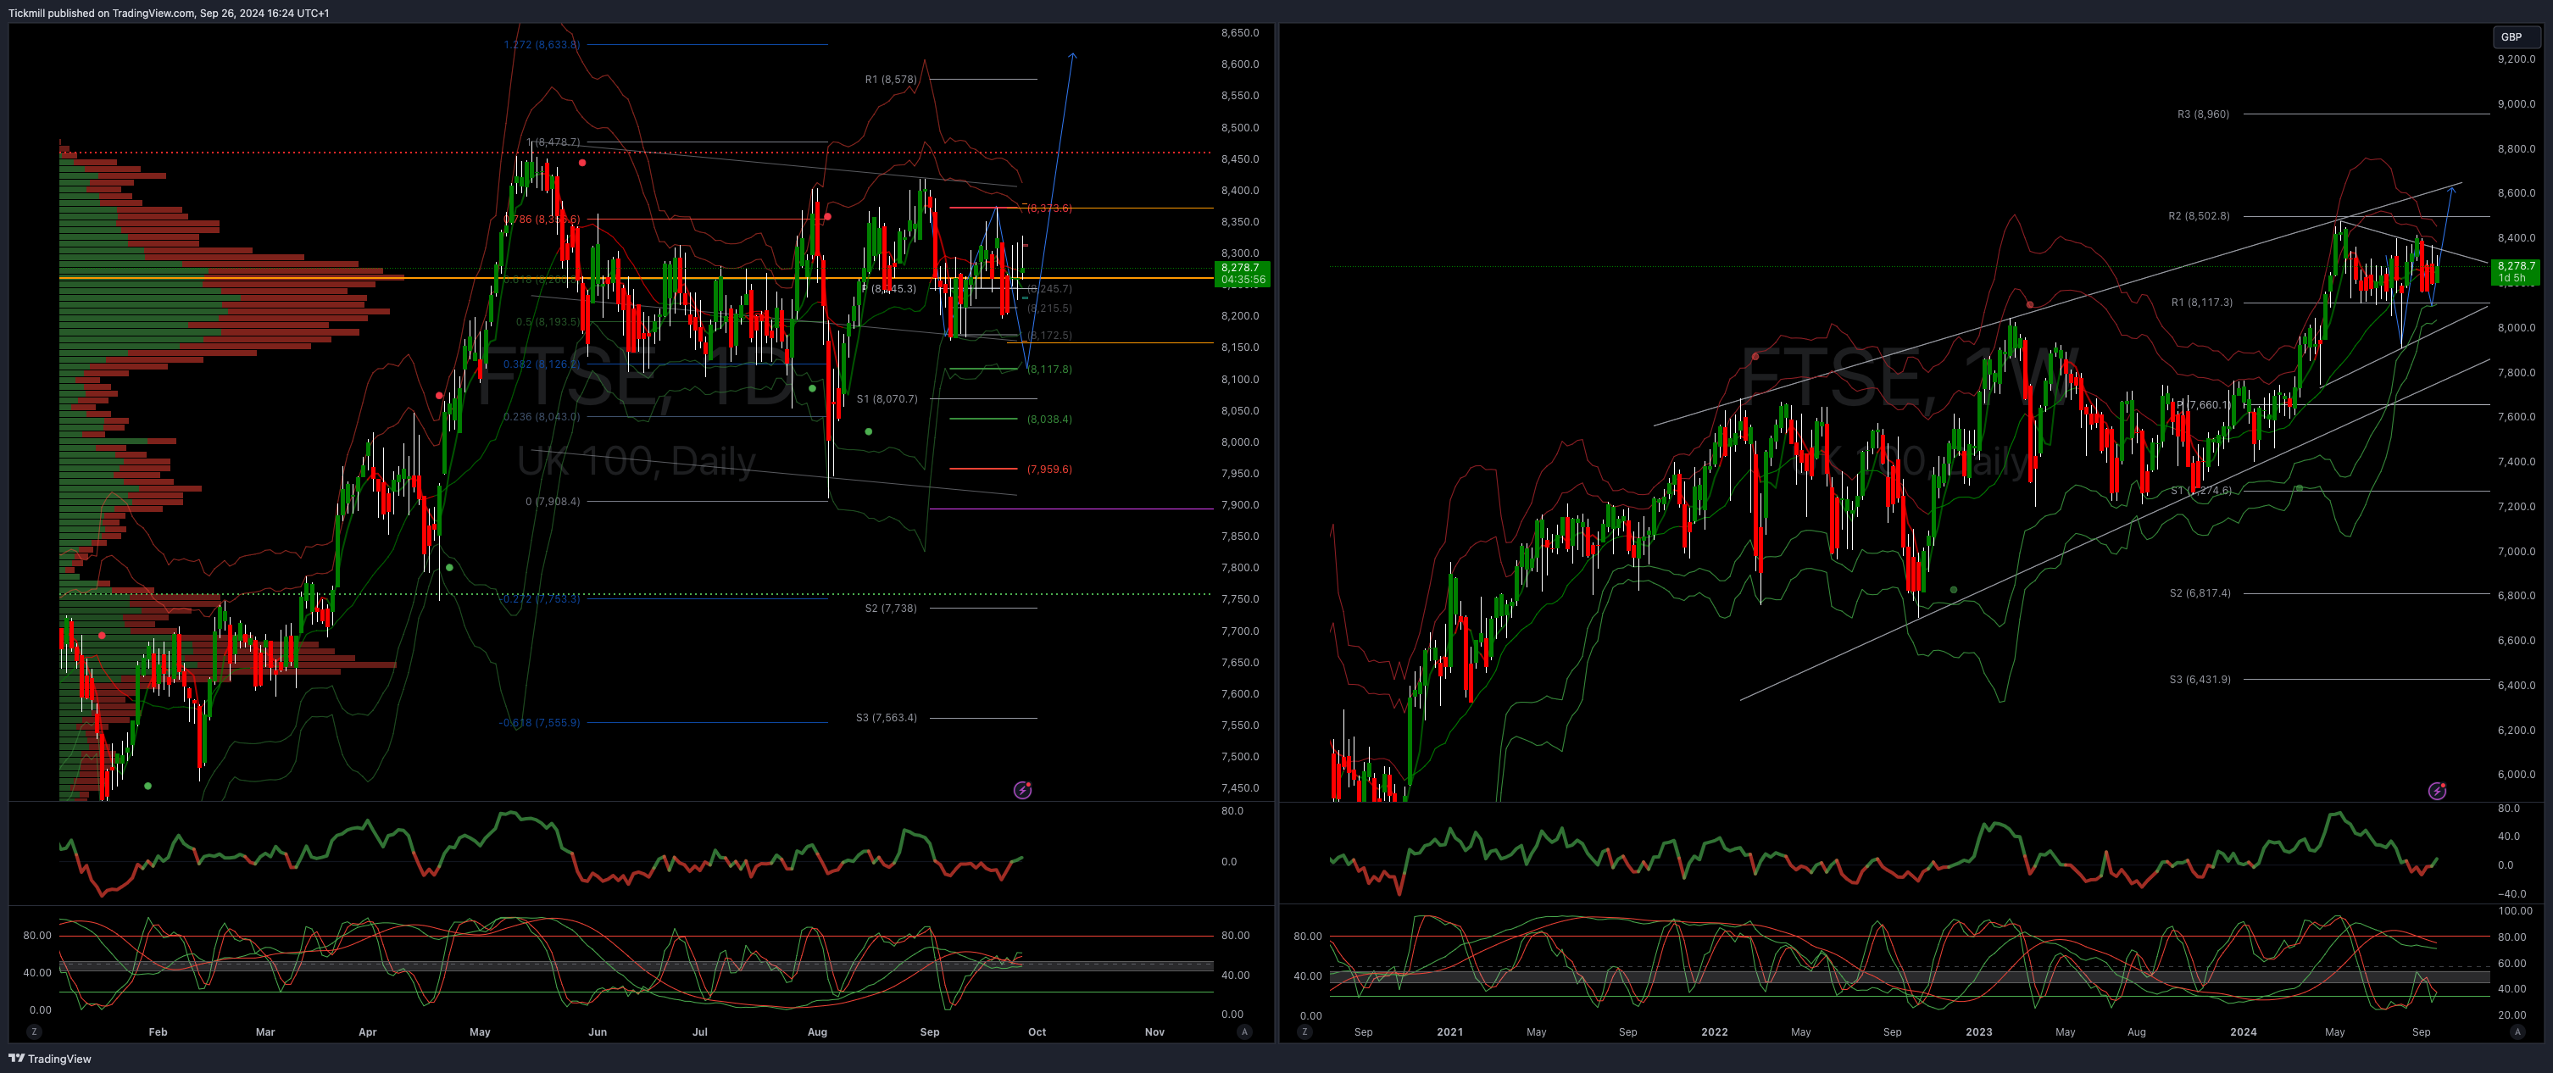The width and height of the screenshot is (2553, 1073).
Task: Click 'Jul' on the daily time axis
Action: 699,1031
